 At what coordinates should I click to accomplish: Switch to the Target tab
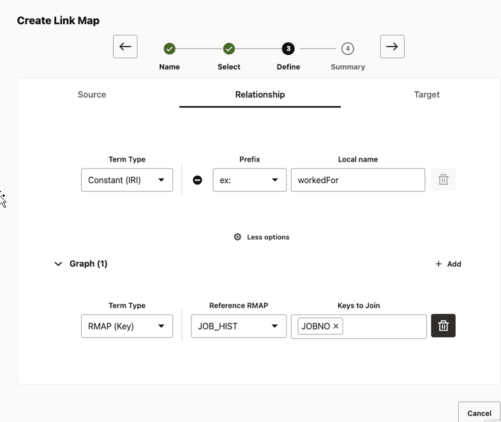pyautogui.click(x=427, y=94)
